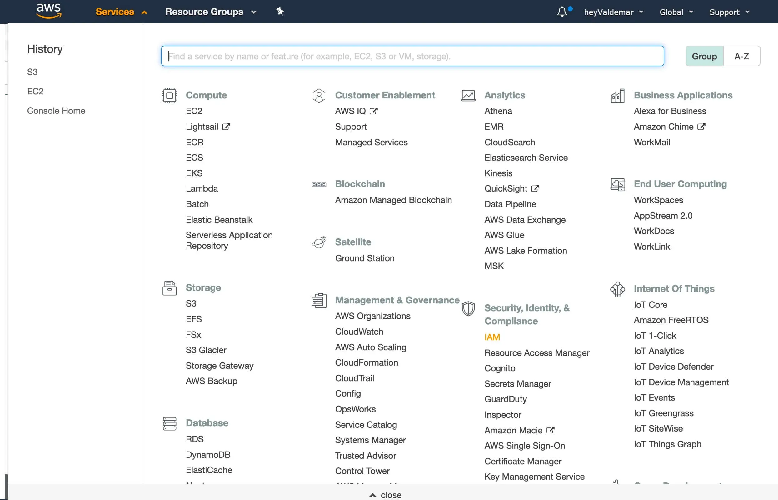Open the heyValdemar account dropdown

(x=613, y=12)
